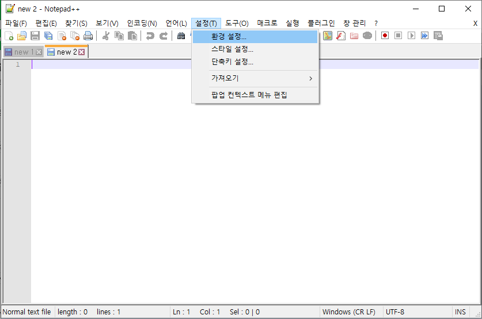
Task: Click Windows (CR LF) in status bar
Action: 349,312
